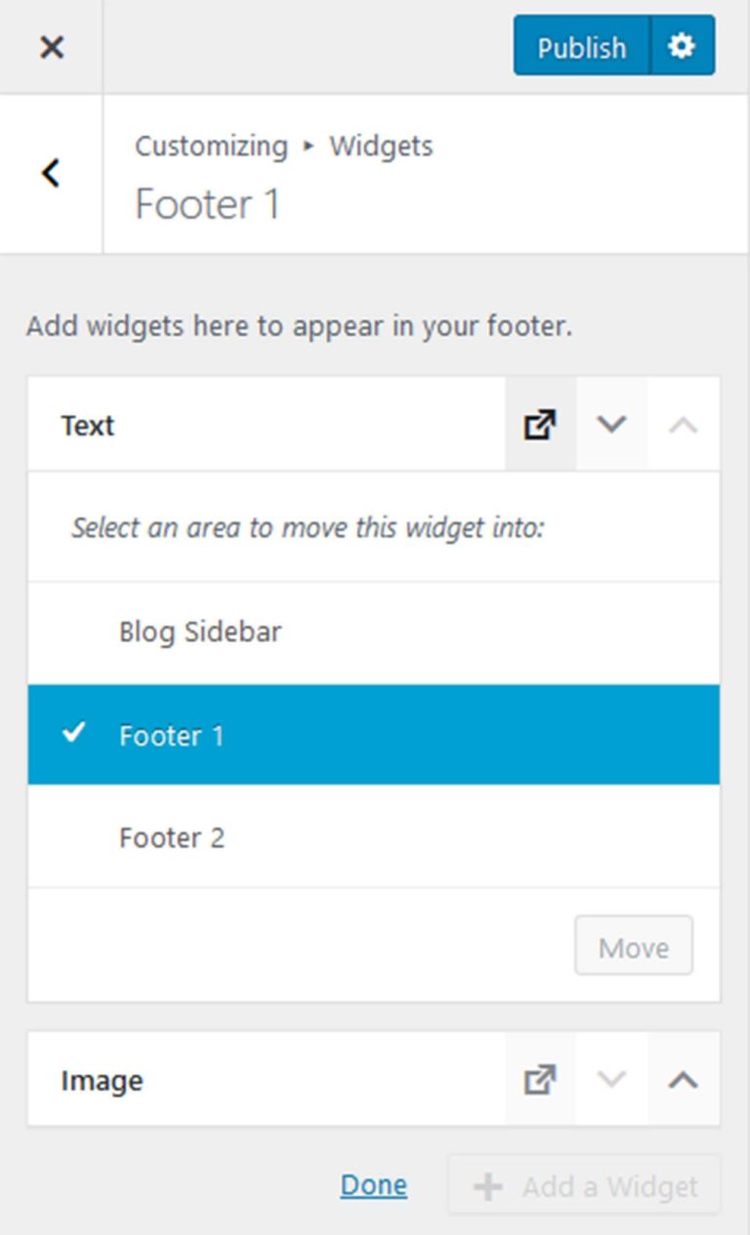The width and height of the screenshot is (750, 1235).
Task: Collapse the Text widget with its chevron
Action: coord(609,424)
